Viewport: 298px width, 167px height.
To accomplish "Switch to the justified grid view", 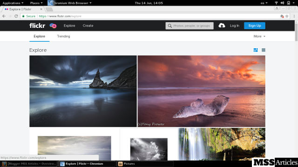I will (256, 50).
